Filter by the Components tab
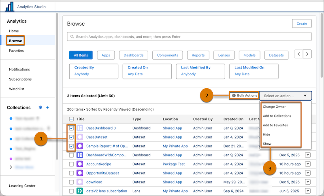324x196 pixels. 168,55
